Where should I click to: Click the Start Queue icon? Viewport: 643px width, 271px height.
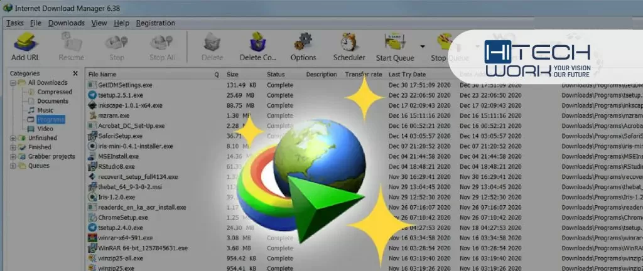click(x=395, y=42)
